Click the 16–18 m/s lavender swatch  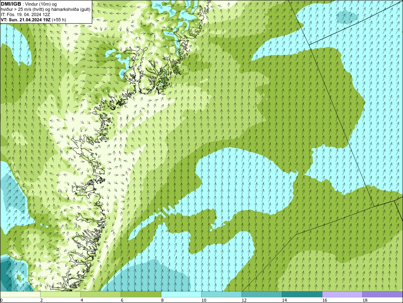click(342, 294)
